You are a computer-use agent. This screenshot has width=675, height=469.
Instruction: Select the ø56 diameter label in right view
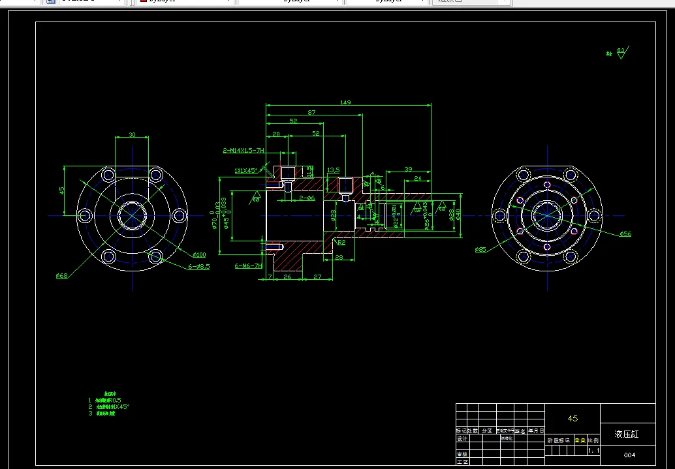625,234
